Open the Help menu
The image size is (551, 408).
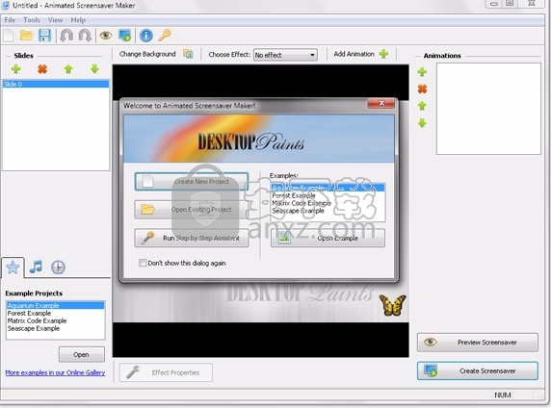tap(78, 20)
